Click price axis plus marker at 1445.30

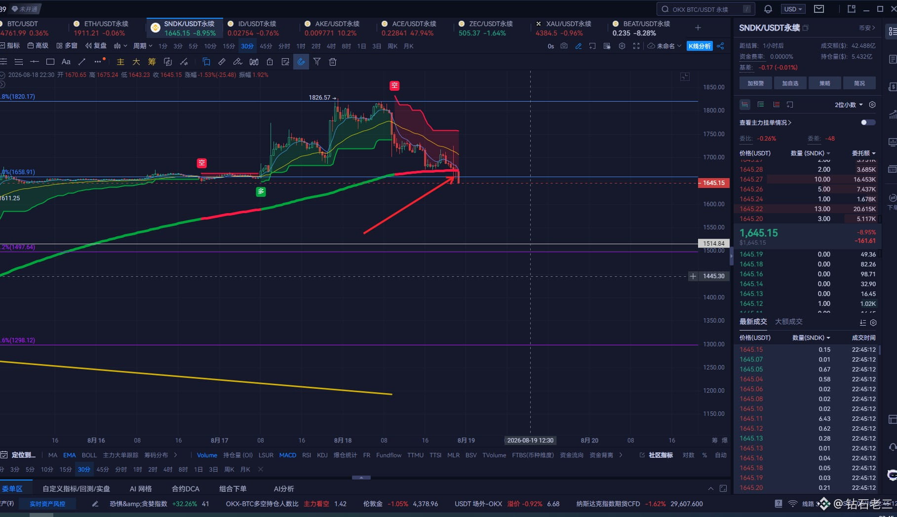coord(693,276)
